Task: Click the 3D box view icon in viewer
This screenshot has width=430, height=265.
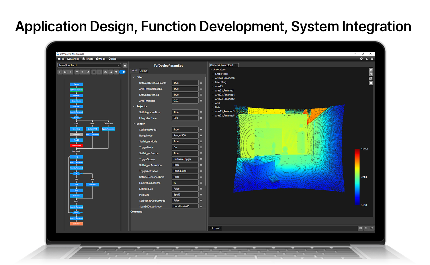Action: point(371,79)
